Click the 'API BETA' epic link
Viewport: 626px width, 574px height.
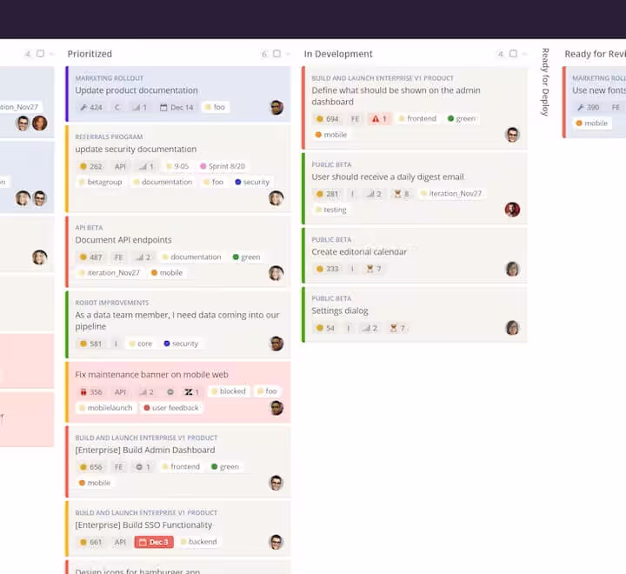(89, 228)
